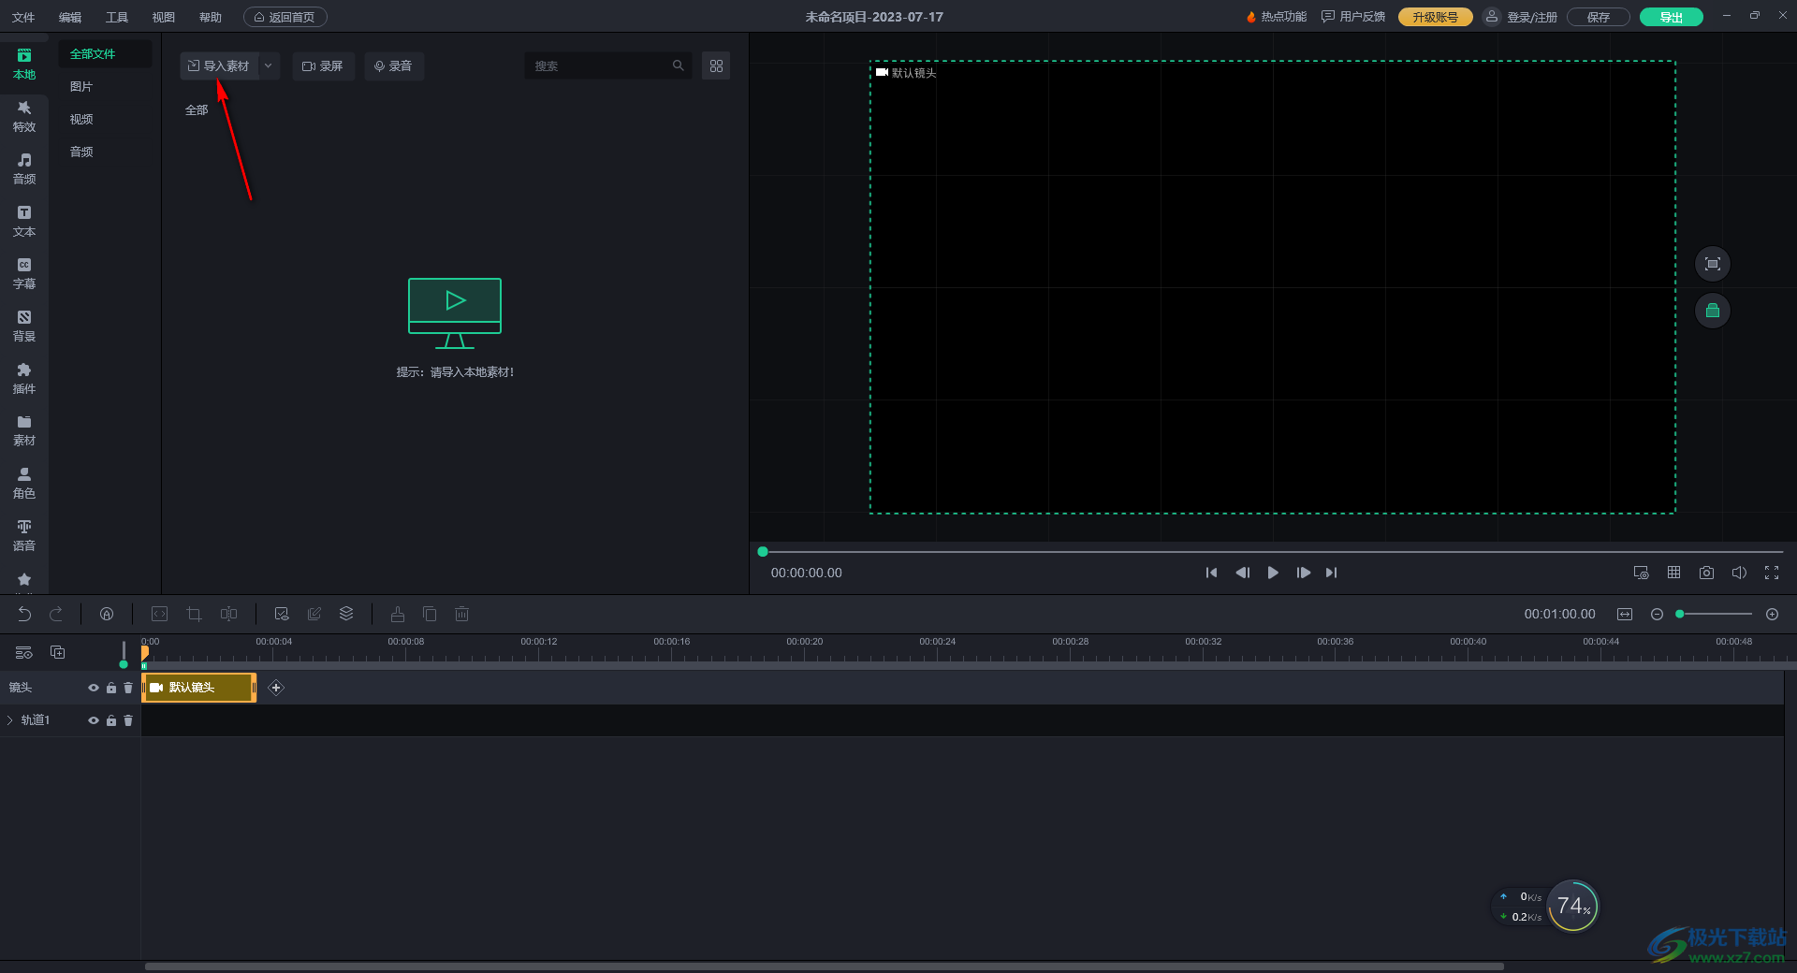
Task: Click the fit timeline to window icon
Action: pyautogui.click(x=1625, y=614)
